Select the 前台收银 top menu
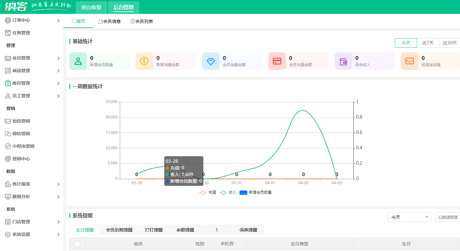The height and width of the screenshot is (251, 460). [91, 6]
